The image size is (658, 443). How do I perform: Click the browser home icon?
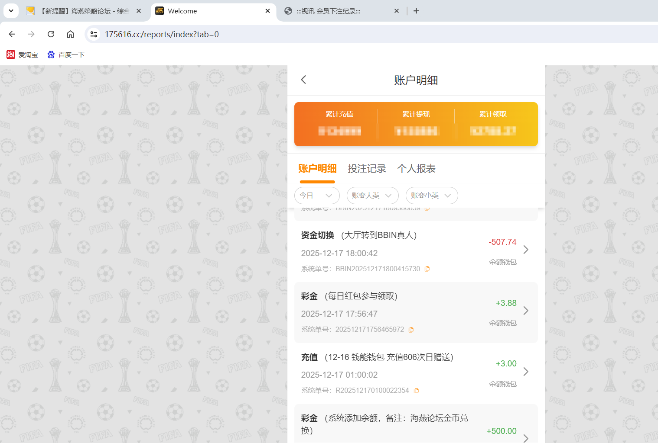pyautogui.click(x=70, y=34)
